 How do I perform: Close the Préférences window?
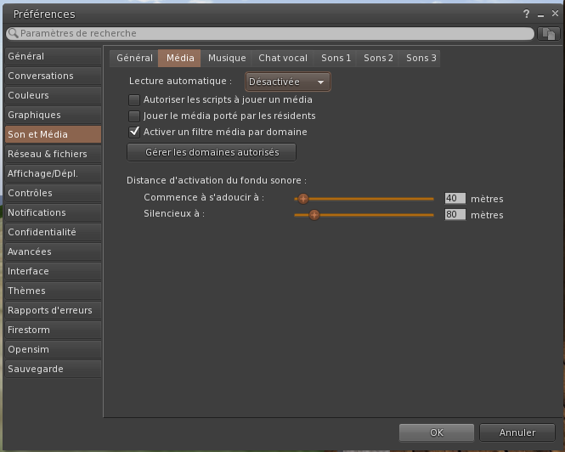(555, 14)
